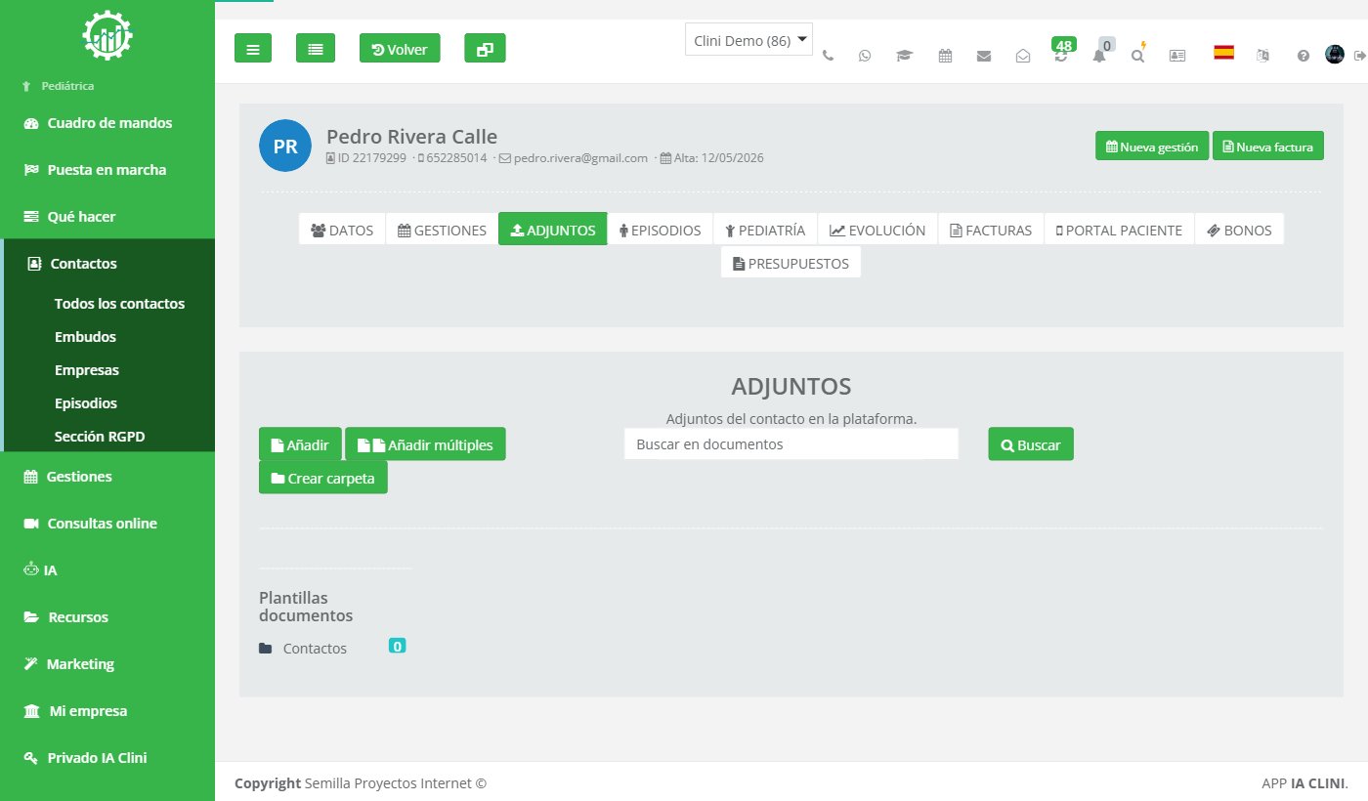Click the graduation cap icon
Viewport: 1368px width, 801px height.
tap(904, 56)
